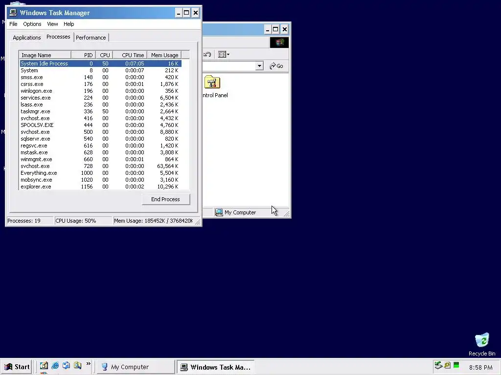The height and width of the screenshot is (375, 501).
Task: Click the taskbar clock showing 8:58 PM
Action: (x=480, y=367)
